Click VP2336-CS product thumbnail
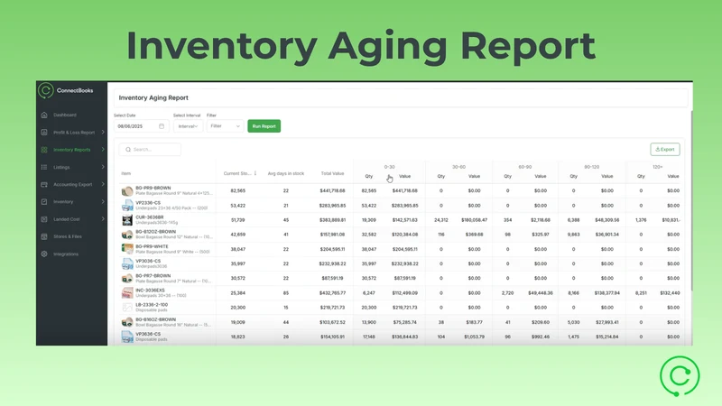Image resolution: width=722 pixels, height=406 pixels. coord(127,206)
